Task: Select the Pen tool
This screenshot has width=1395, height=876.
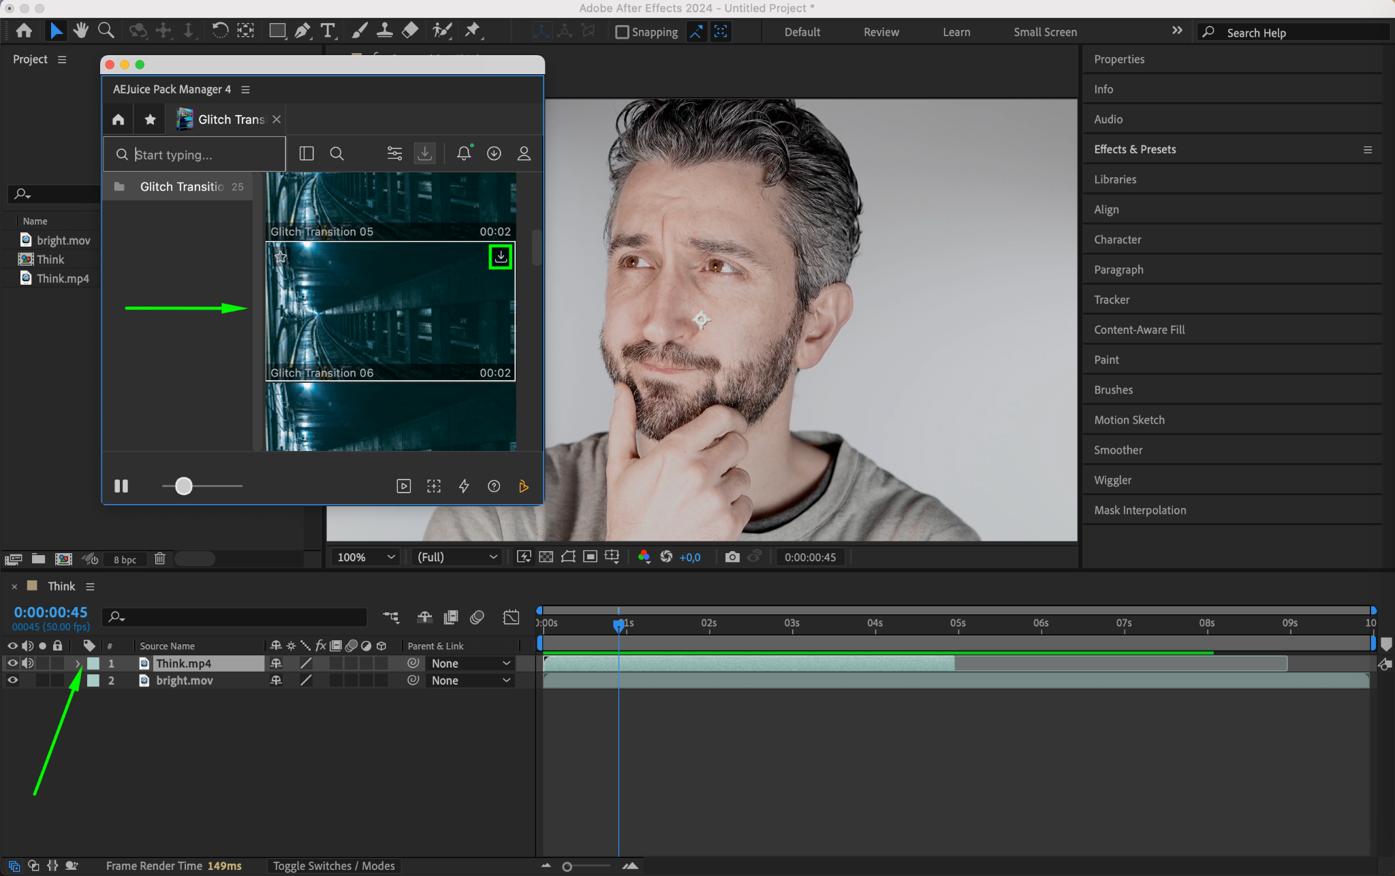Action: pos(302,31)
